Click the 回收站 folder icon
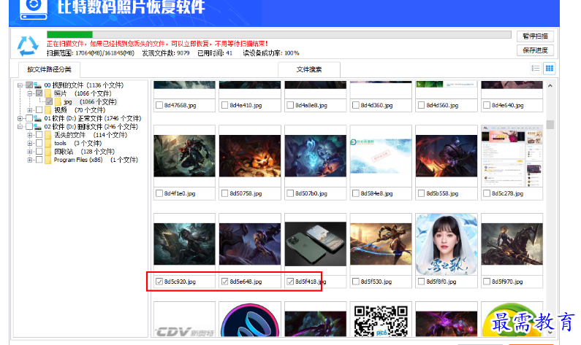This screenshot has width=581, height=345. click(48, 152)
